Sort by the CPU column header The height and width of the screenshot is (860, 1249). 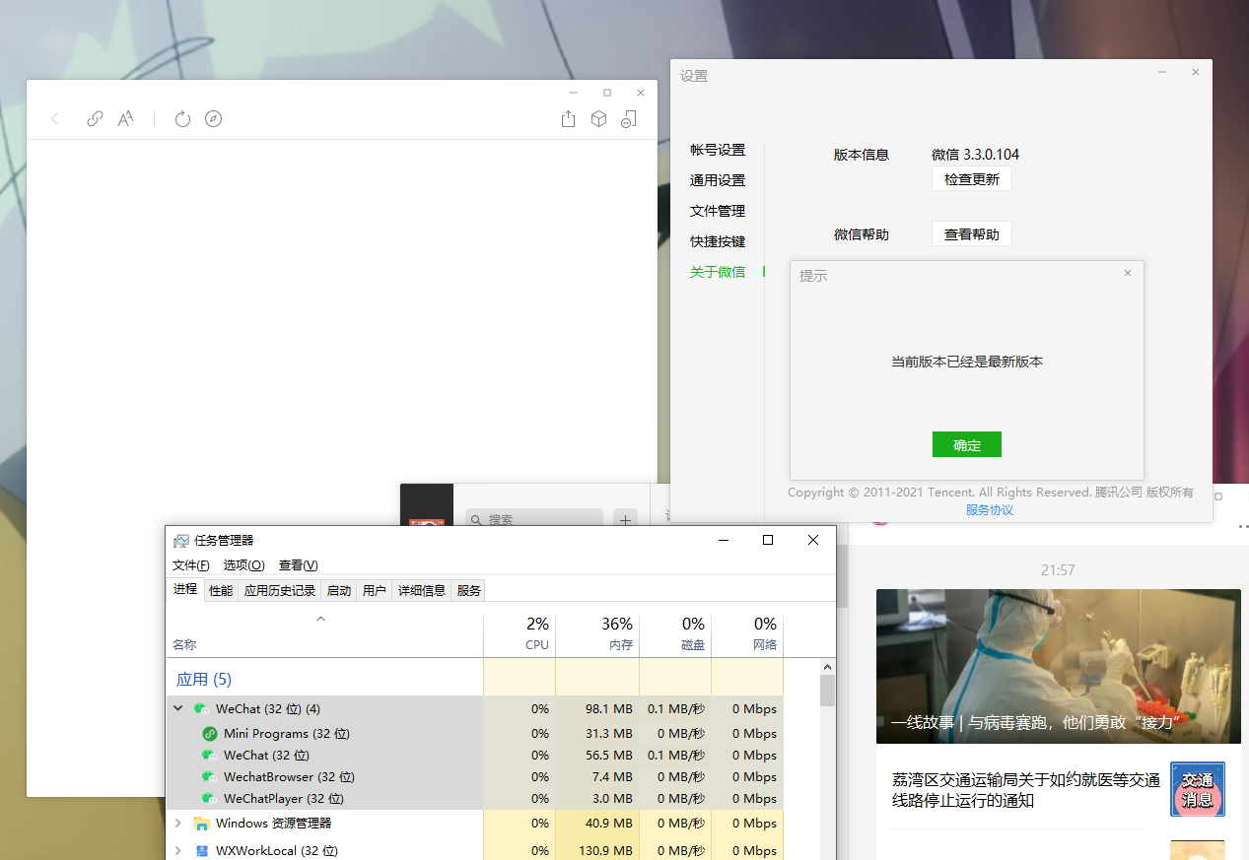[520, 633]
